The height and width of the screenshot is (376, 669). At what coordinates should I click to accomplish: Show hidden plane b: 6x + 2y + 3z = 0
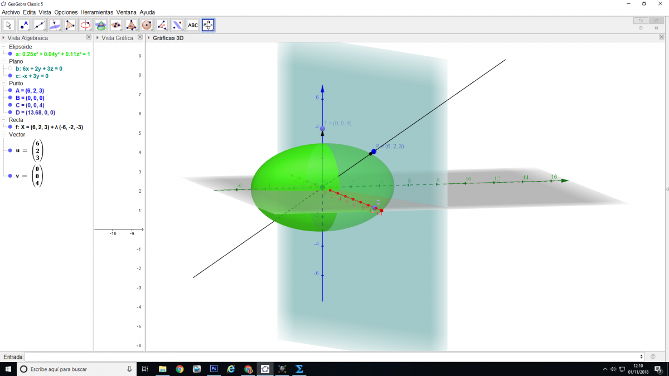click(10, 69)
